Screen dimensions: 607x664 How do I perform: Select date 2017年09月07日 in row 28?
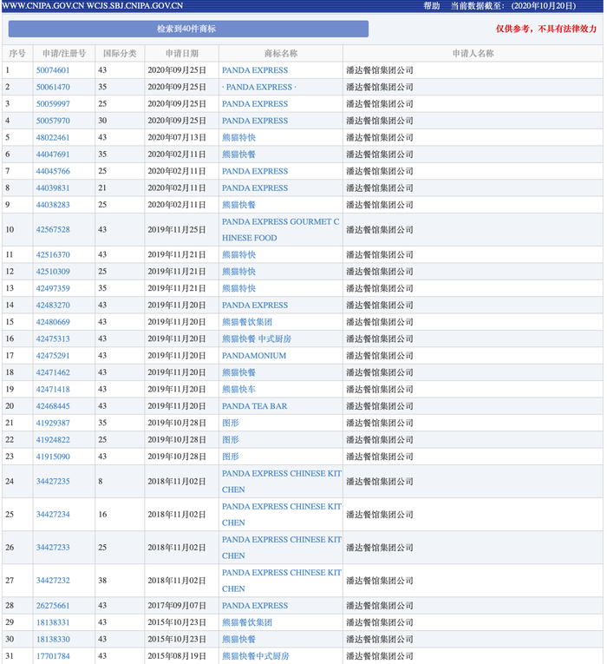[x=177, y=606]
